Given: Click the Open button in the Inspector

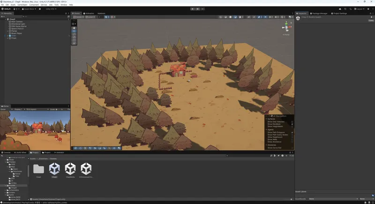Looking at the screenshot, I should click(371, 20).
